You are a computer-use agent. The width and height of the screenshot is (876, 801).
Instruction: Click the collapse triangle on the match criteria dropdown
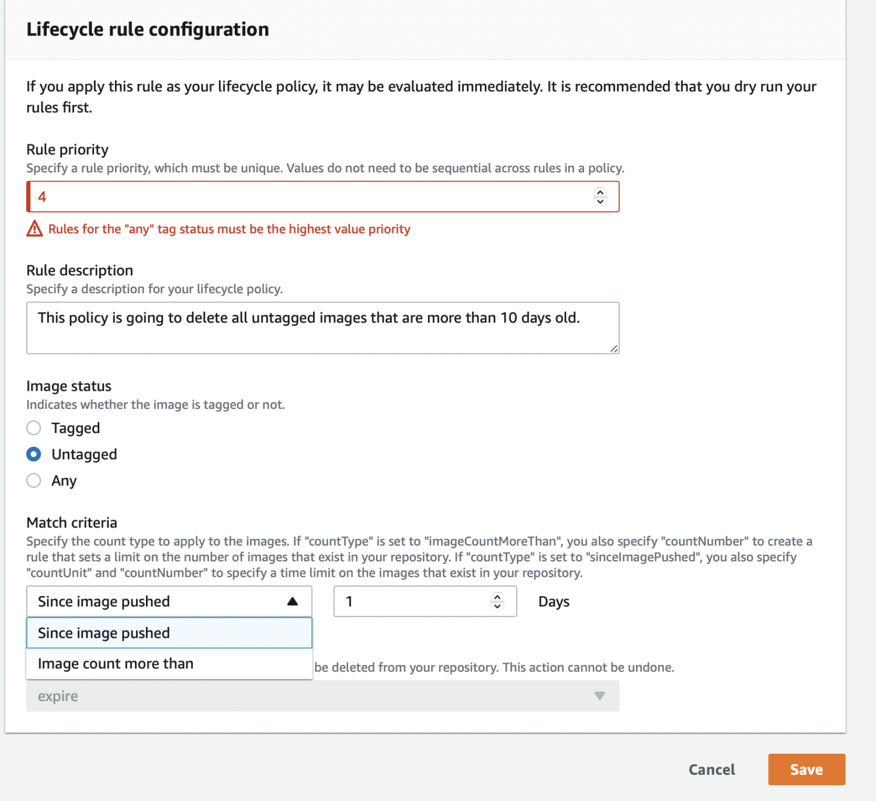tap(292, 601)
